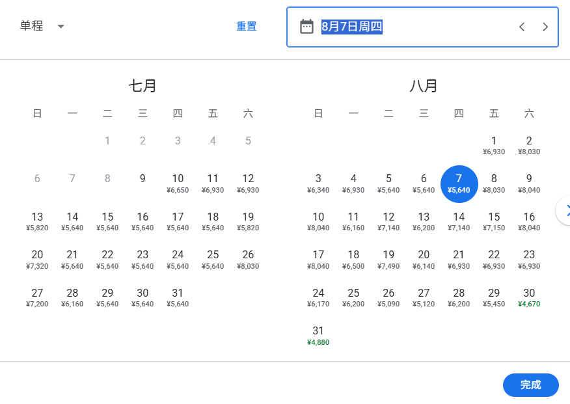Pick the highlighted August 7 date
This screenshot has width=570, height=404.
tap(459, 183)
